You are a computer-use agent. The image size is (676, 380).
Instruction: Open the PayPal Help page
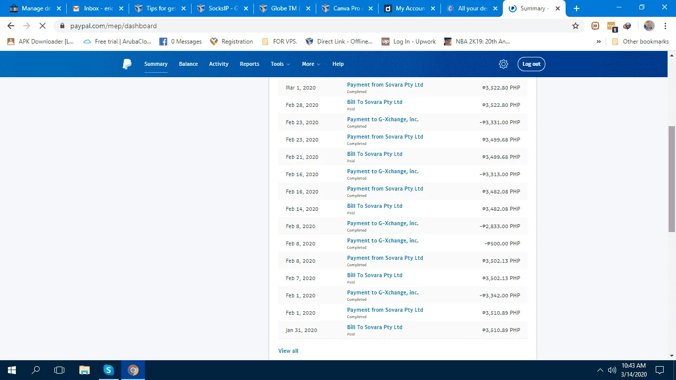pyautogui.click(x=338, y=64)
